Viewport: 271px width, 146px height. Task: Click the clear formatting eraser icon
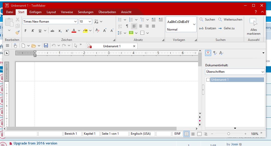click(97, 31)
